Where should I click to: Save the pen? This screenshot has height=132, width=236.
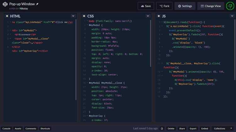(146, 6)
